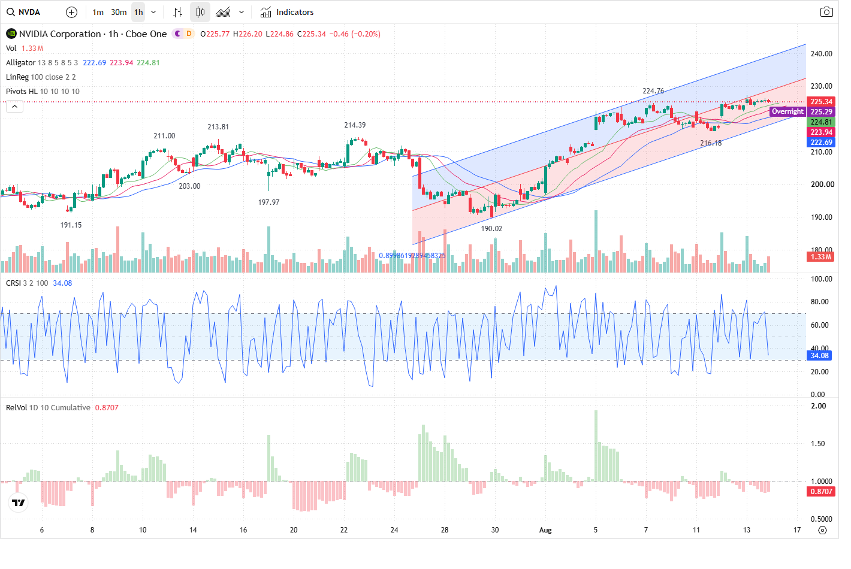Select the Vol indicator legend
Viewport: 851px width, 569px height.
pyautogui.click(x=11, y=49)
